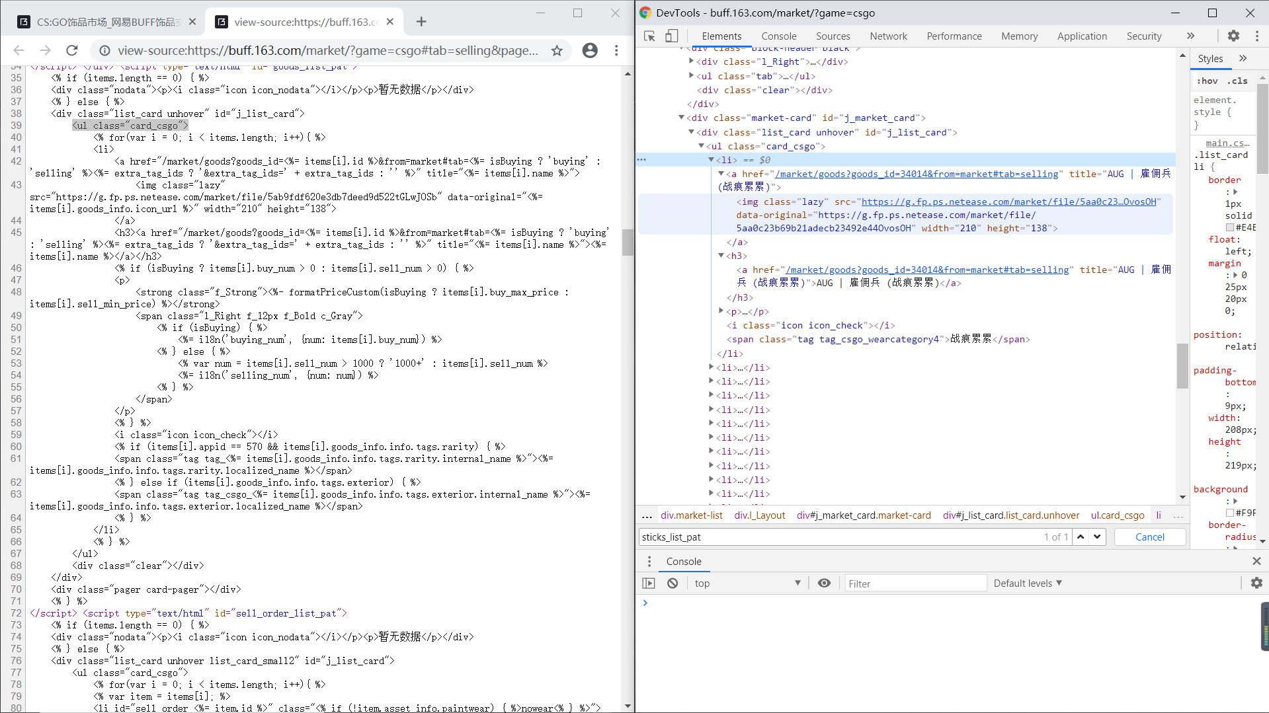
Task: Select the Elements tab
Action: click(x=721, y=36)
